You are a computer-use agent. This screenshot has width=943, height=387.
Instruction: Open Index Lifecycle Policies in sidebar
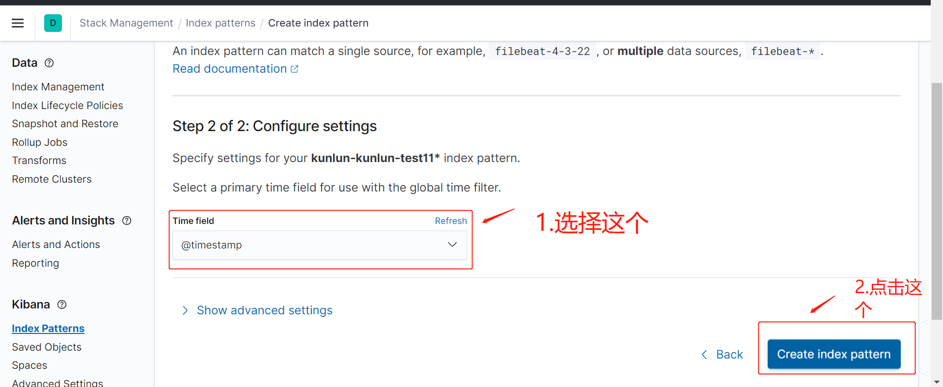coord(68,106)
